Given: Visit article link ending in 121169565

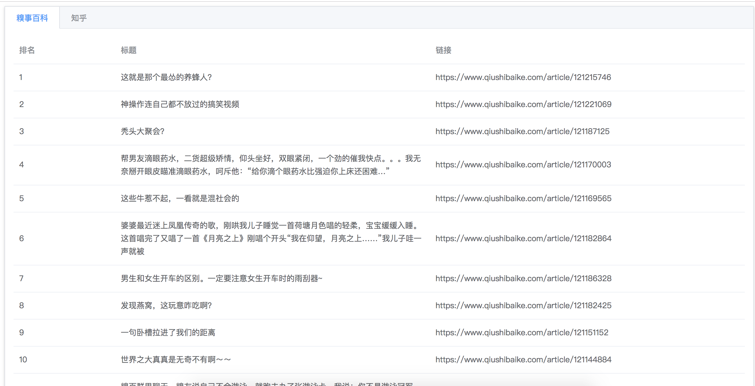Looking at the screenshot, I should (x=523, y=198).
